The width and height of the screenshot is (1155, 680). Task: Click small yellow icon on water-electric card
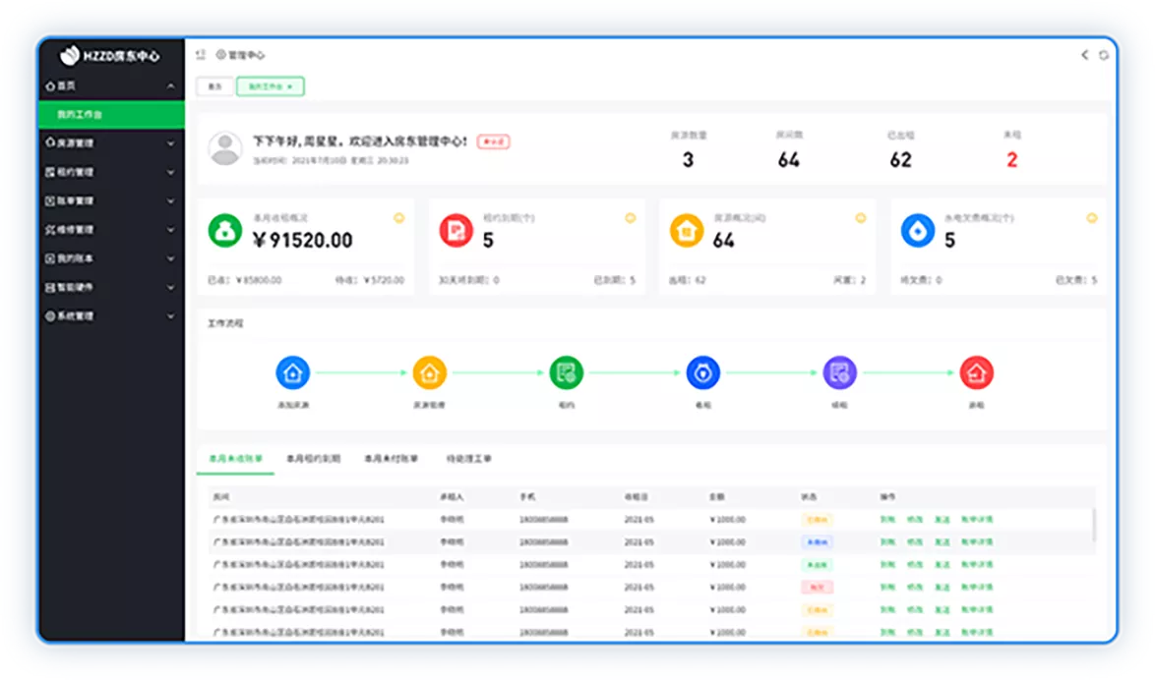click(1092, 218)
